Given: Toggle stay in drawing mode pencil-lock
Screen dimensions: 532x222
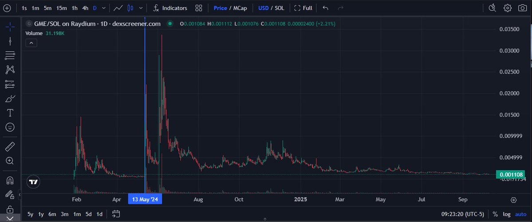Looking at the screenshot, I should click(x=10, y=195).
